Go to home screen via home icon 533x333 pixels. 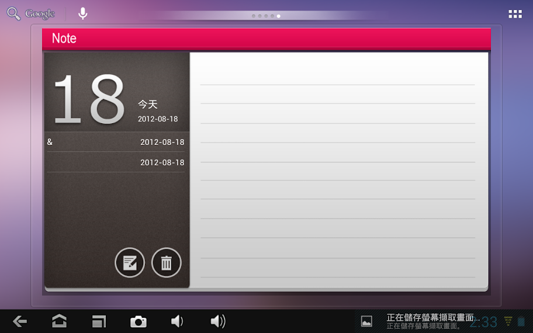(59, 321)
